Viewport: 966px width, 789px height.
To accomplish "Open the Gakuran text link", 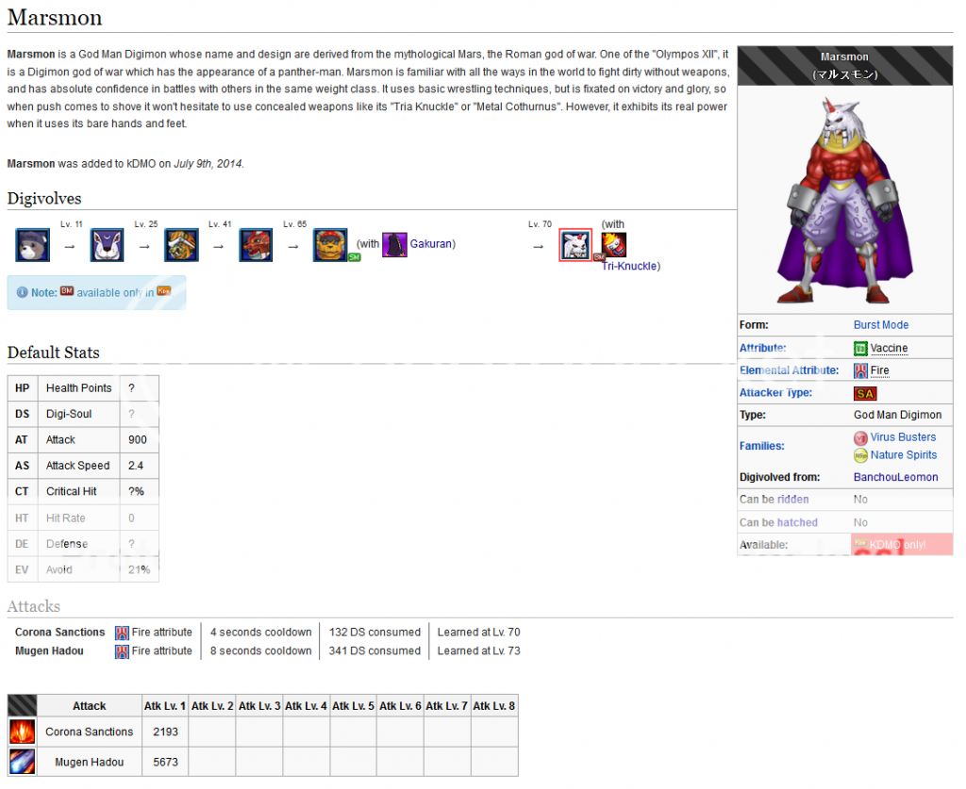I will click(x=430, y=244).
